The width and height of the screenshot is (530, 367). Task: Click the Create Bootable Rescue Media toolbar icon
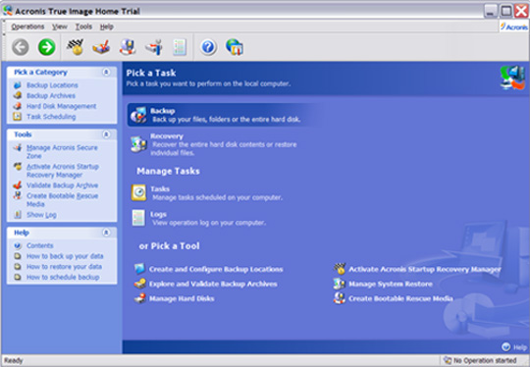(x=128, y=47)
